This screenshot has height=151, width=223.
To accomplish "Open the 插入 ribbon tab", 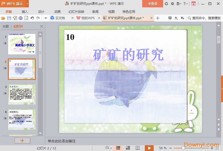I will 25,12.
